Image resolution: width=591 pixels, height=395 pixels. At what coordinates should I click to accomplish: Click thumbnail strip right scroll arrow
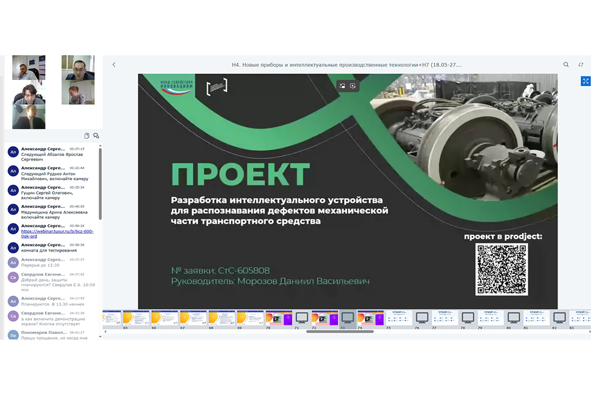pos(589,332)
